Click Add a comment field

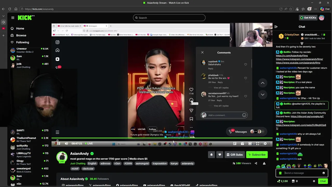click(224, 115)
